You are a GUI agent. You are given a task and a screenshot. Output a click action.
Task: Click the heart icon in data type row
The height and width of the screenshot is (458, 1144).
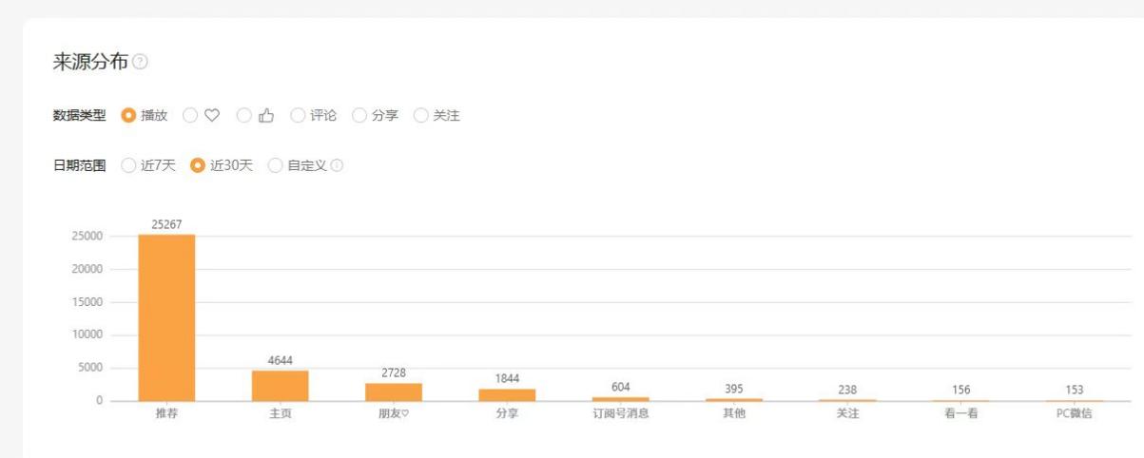click(212, 115)
